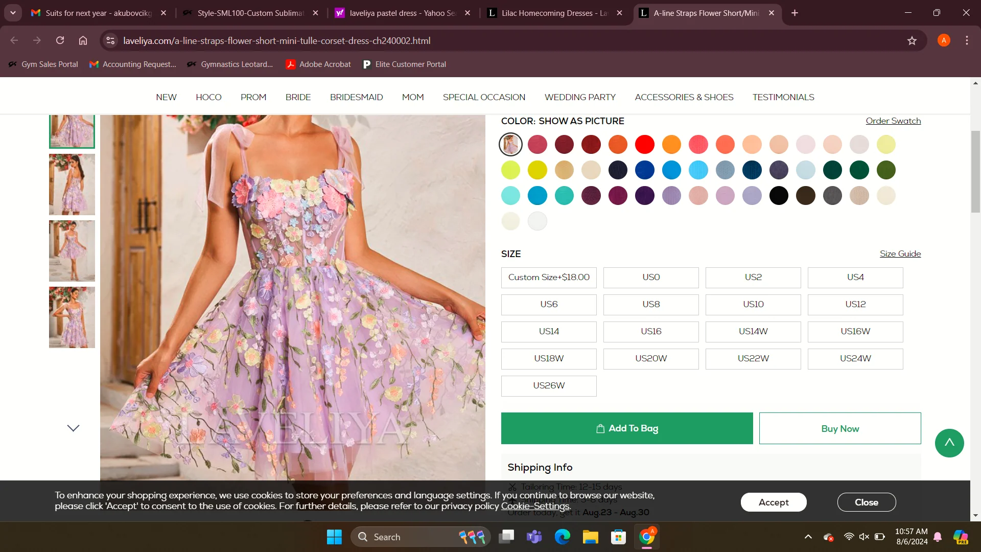Click the Windows taskbar search box
981x552 pixels.
421,537
